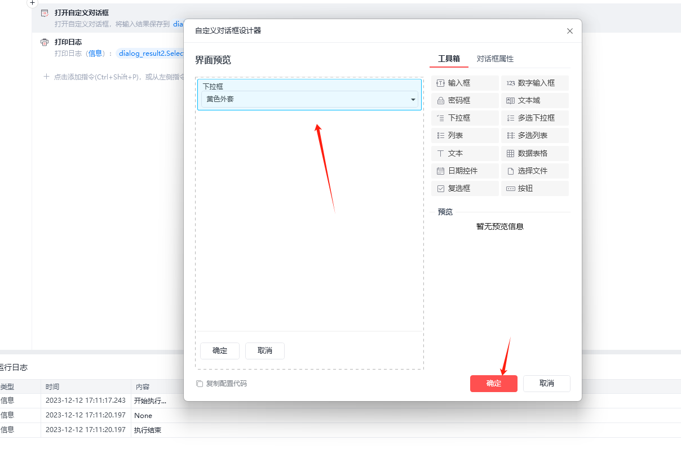
Task: Click timestamp 2023-12-12 17:11:17.243
Action: tap(86, 401)
